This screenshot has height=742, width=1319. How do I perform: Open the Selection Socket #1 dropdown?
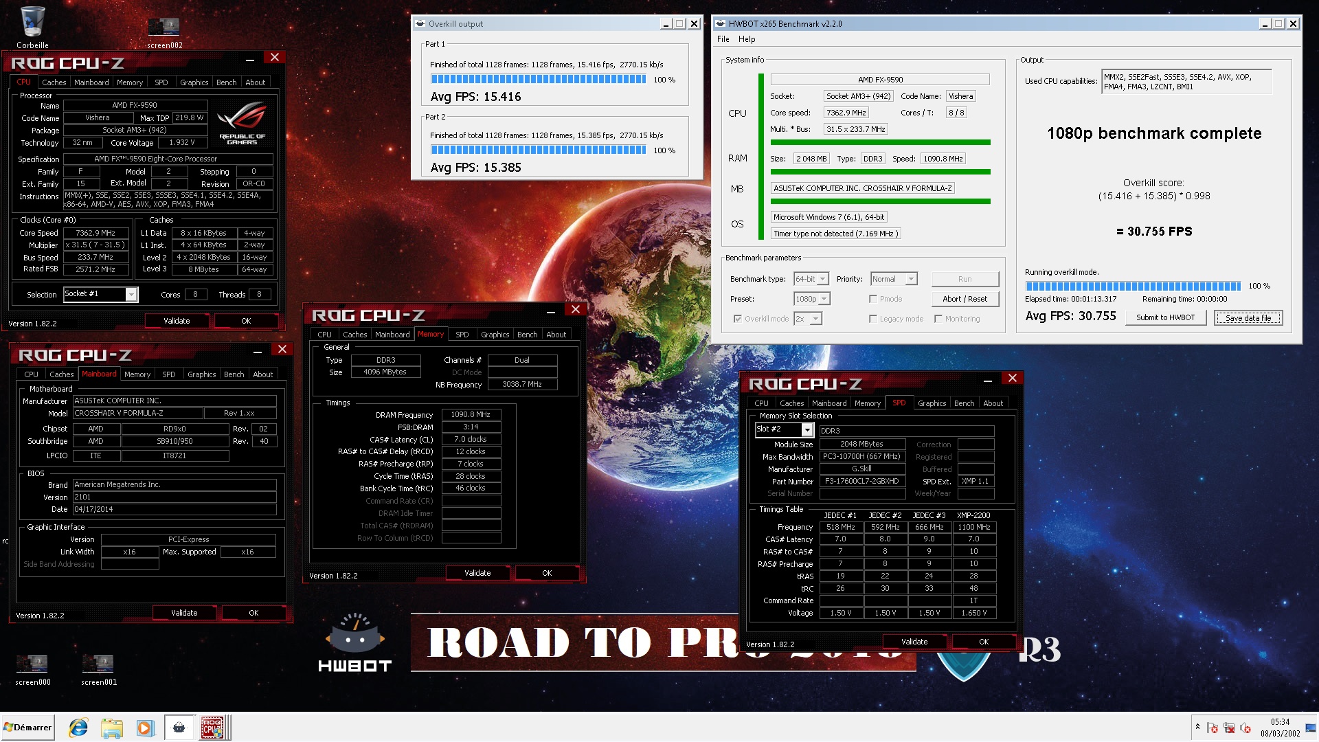(x=100, y=294)
